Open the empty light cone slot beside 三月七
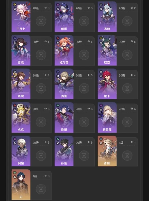149x201 pixels. [x=41, y=21]
